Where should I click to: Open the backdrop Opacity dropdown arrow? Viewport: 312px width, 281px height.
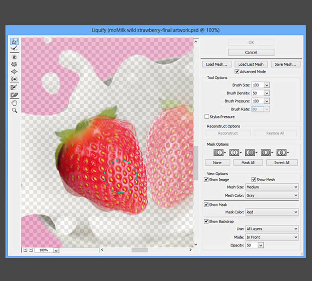[x=261, y=245]
